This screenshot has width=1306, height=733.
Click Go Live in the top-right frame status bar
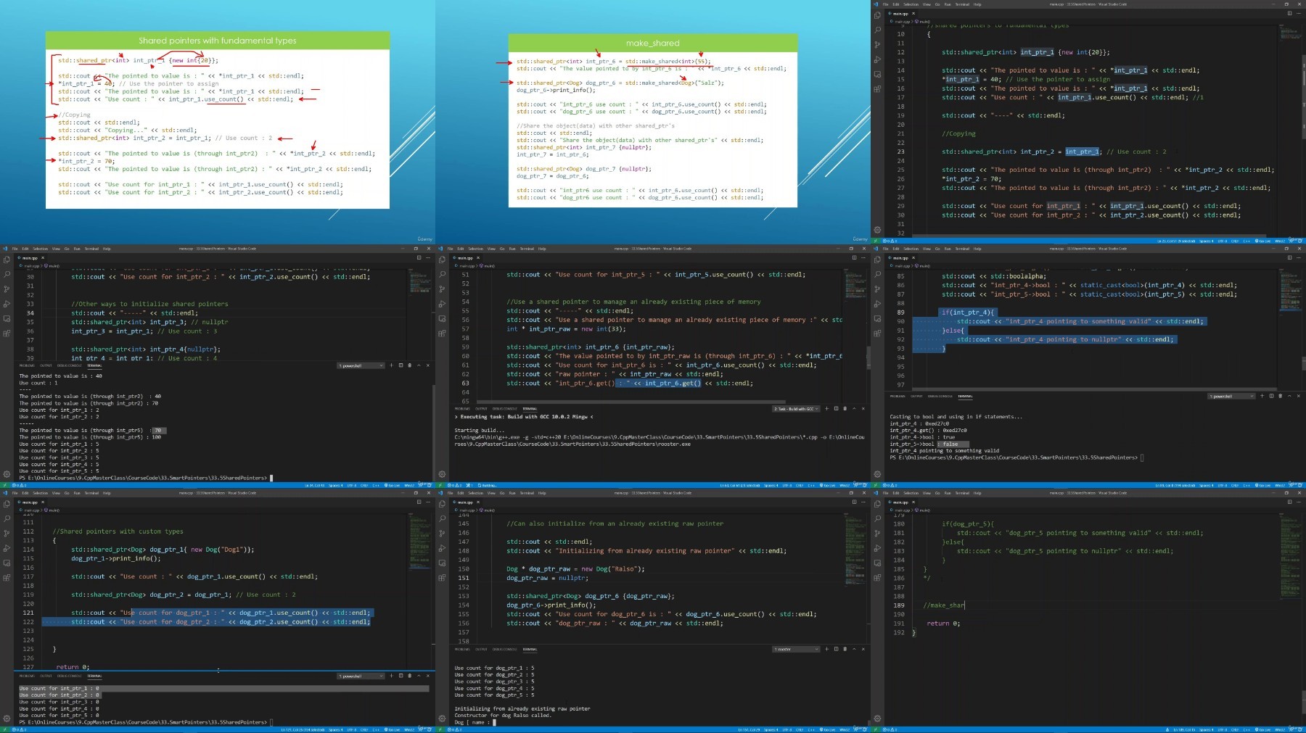coord(1263,241)
